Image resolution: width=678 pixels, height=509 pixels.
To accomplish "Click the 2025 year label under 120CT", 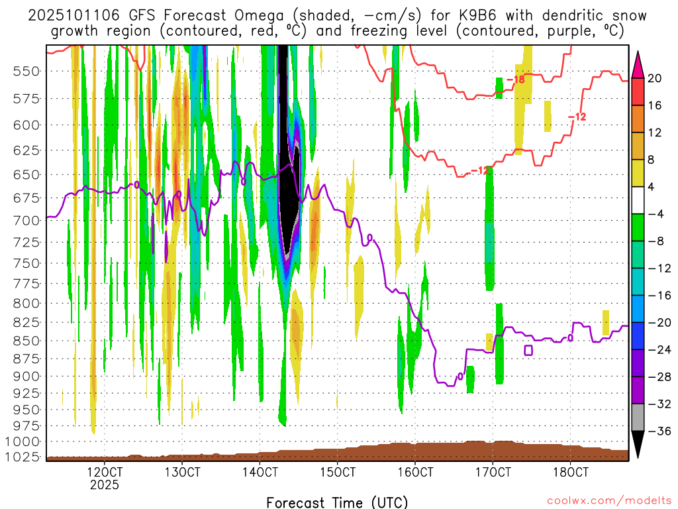I will coord(105,484).
